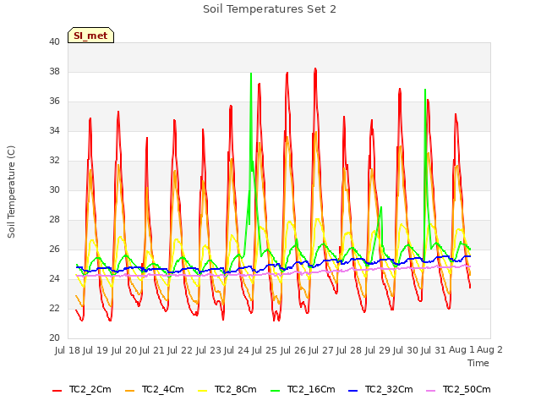
Task: Click the Jul 25 x-axis date label
Action: 265,350
